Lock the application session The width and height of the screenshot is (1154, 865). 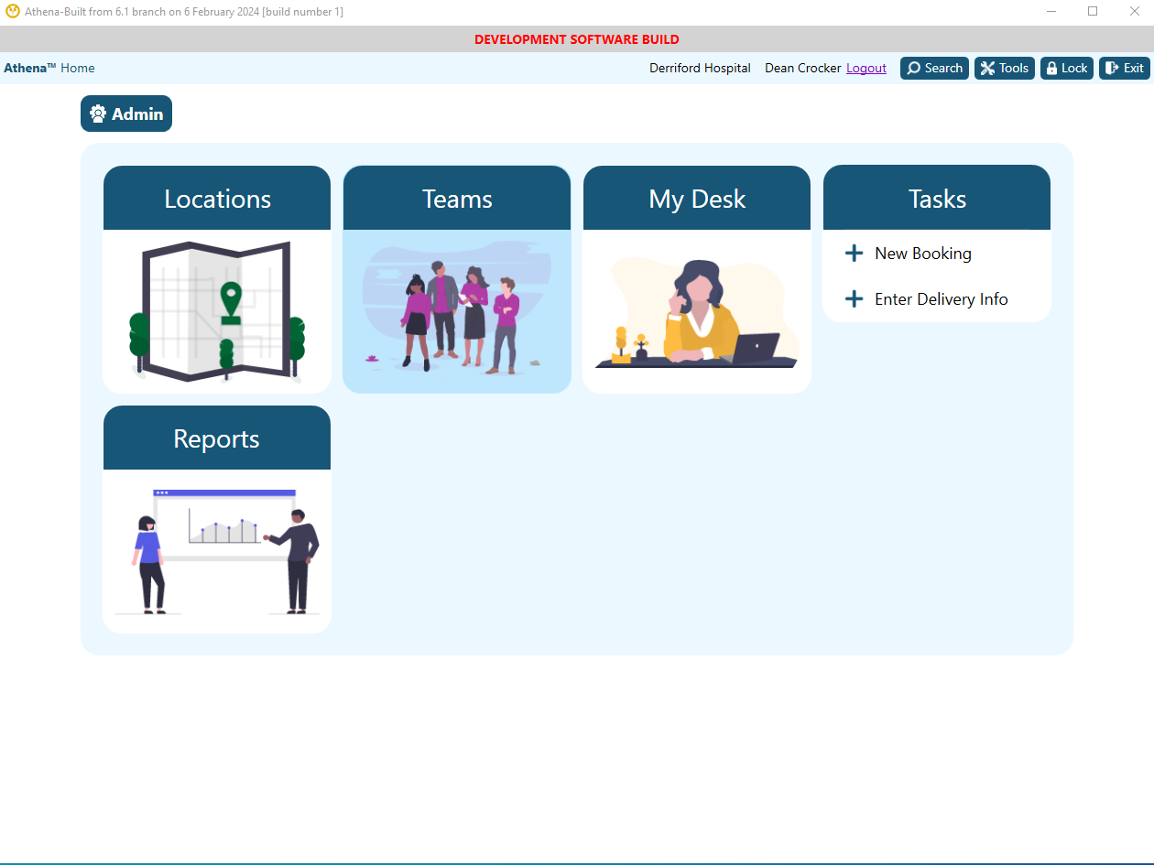click(1067, 68)
